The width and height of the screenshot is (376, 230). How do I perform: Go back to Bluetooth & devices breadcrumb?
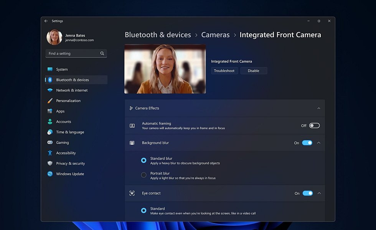click(158, 35)
